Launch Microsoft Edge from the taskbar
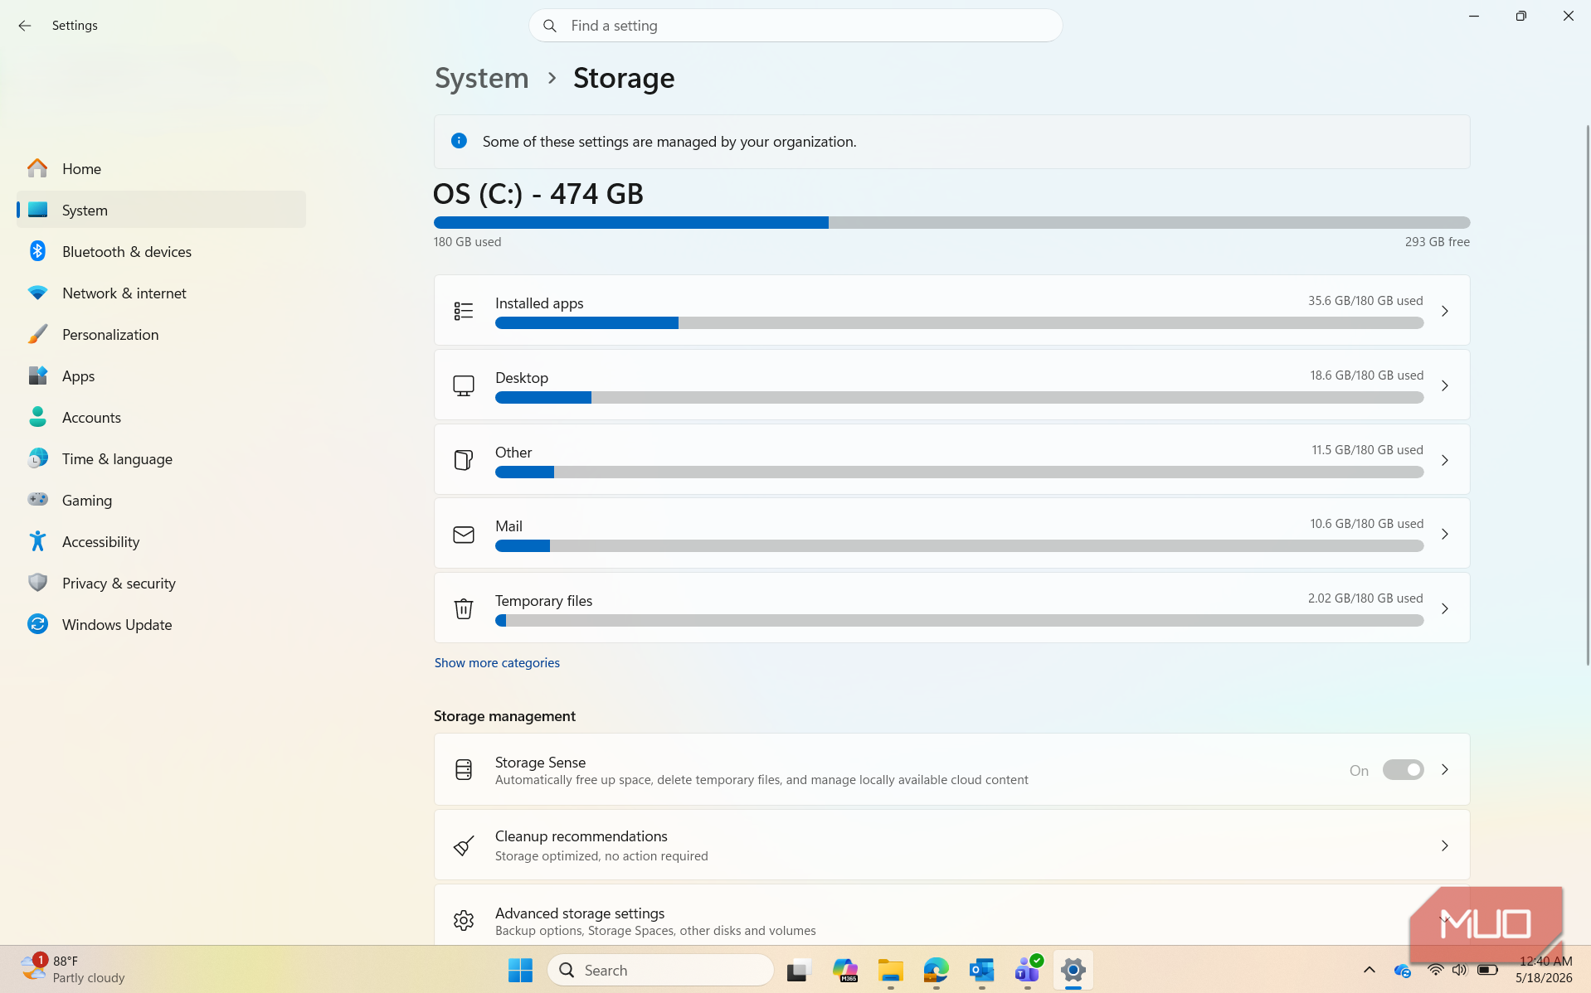This screenshot has height=993, width=1591. pyautogui.click(x=937, y=970)
